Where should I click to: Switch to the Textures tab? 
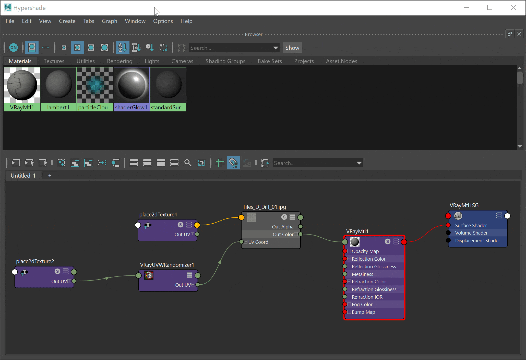pyautogui.click(x=54, y=61)
